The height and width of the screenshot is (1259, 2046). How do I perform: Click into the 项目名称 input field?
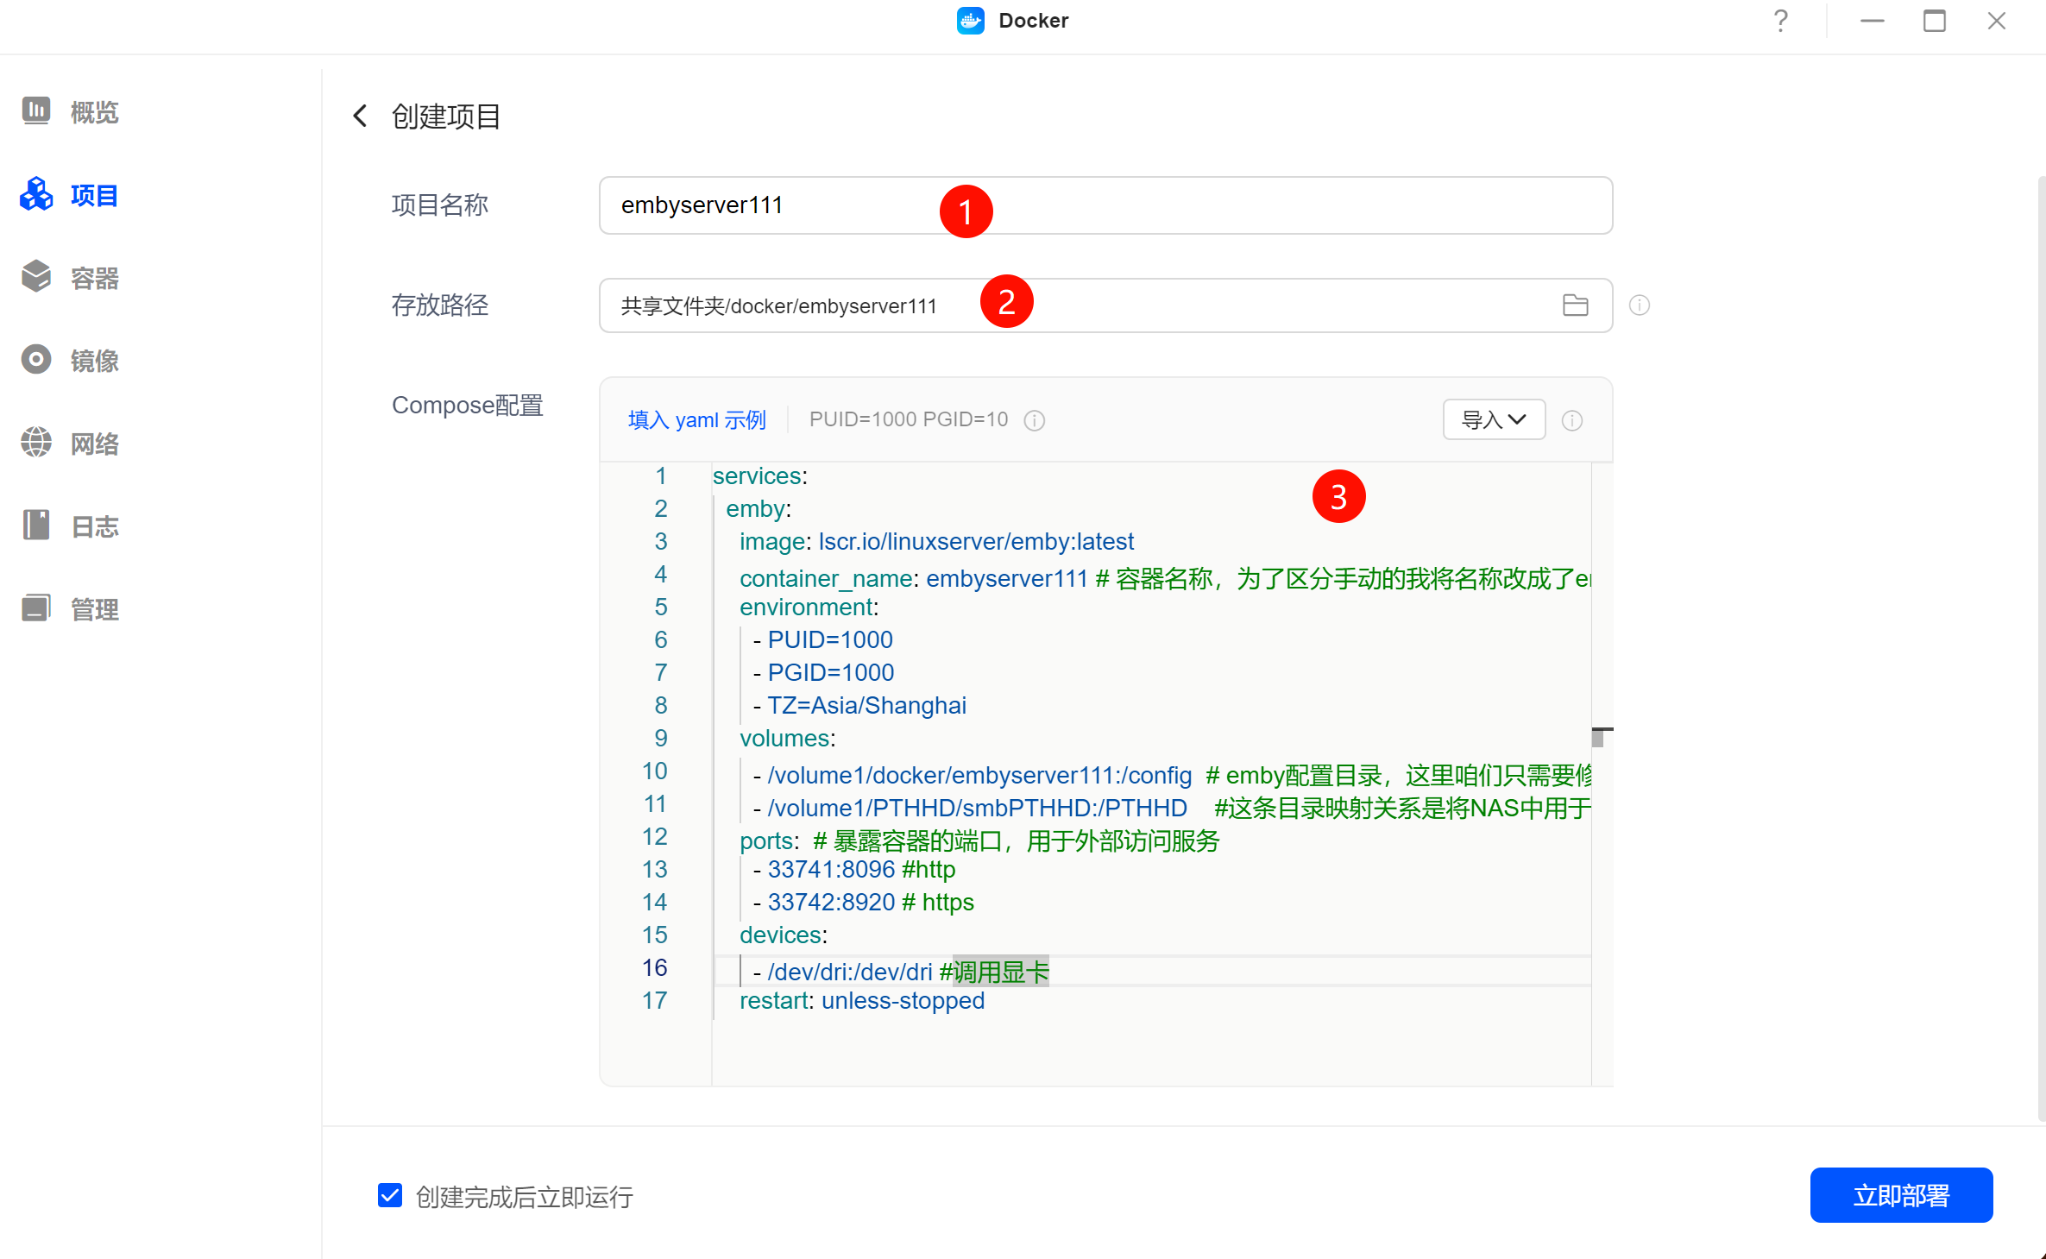tap(1105, 205)
